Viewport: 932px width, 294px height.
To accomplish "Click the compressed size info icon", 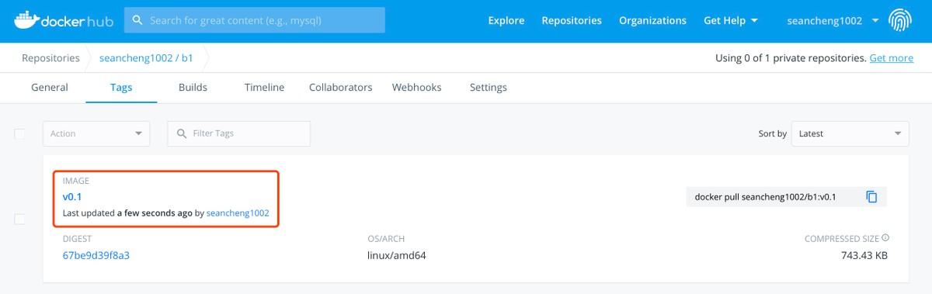I will coord(885,239).
